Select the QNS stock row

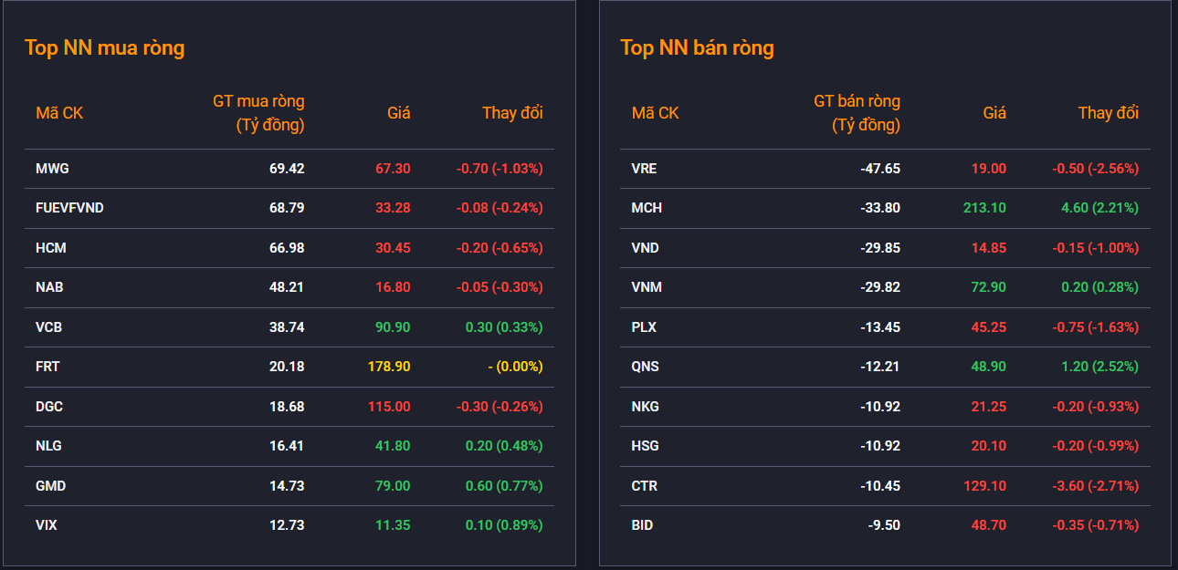point(885,367)
